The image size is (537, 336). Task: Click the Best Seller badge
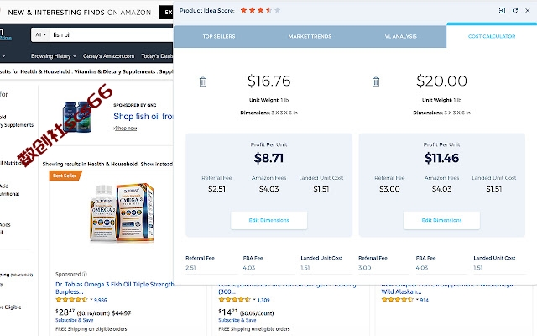coord(65,176)
